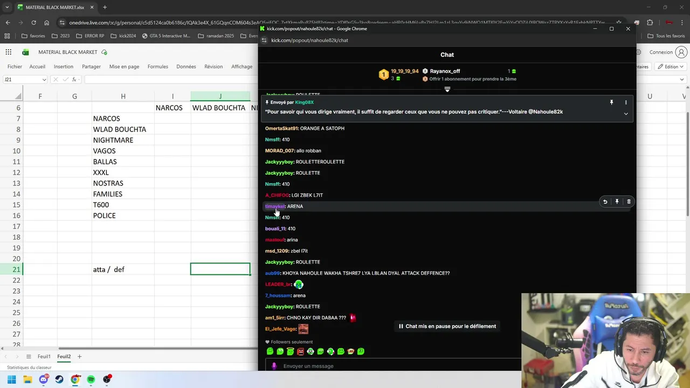
Task: Open File Explorer from the taskbar
Action: pyautogui.click(x=27, y=379)
